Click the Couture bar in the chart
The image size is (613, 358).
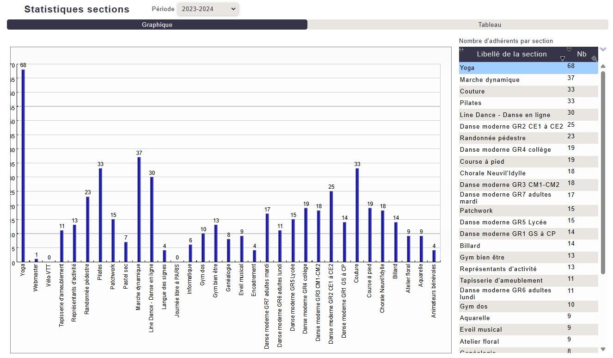(357, 215)
